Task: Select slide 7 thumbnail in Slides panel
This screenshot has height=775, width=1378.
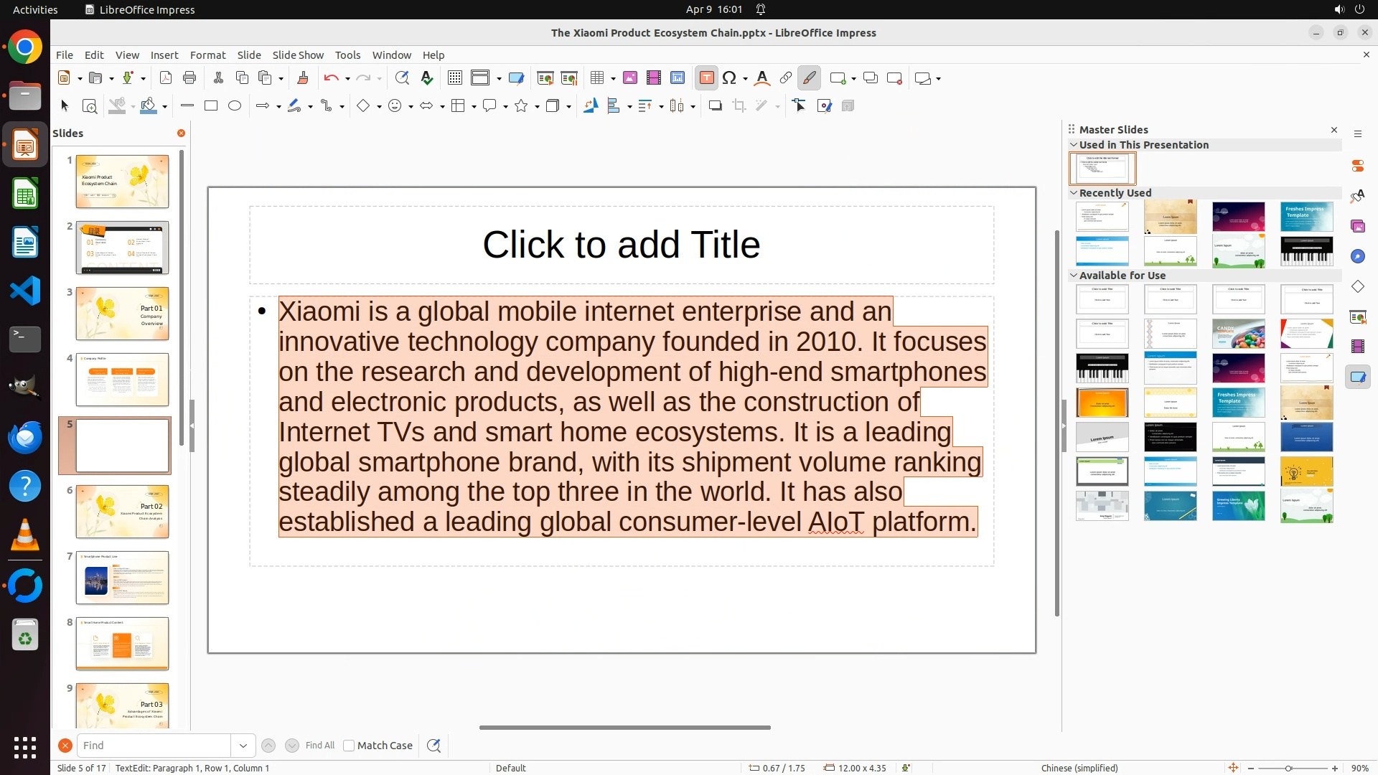Action: (122, 578)
